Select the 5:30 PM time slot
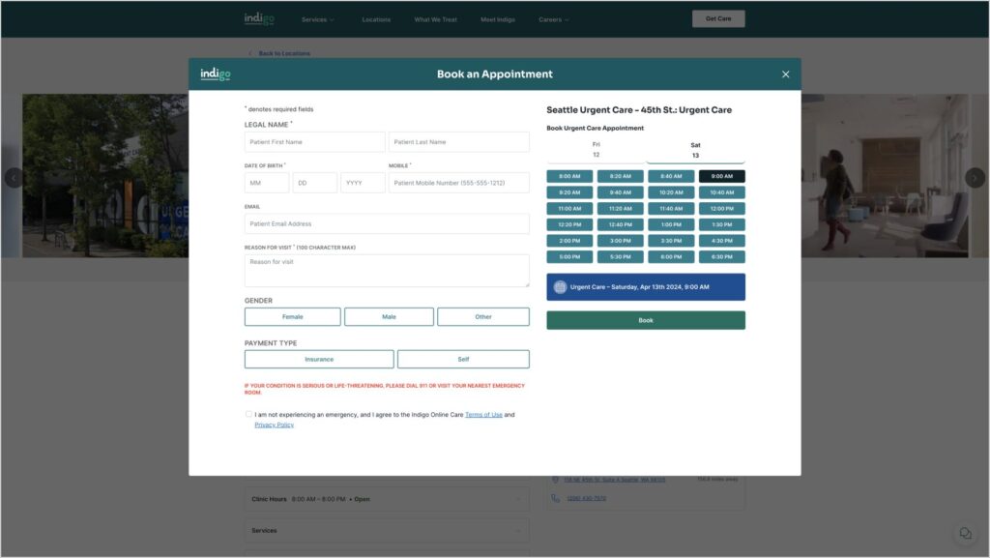Viewport: 990px width, 558px height. [x=620, y=257]
